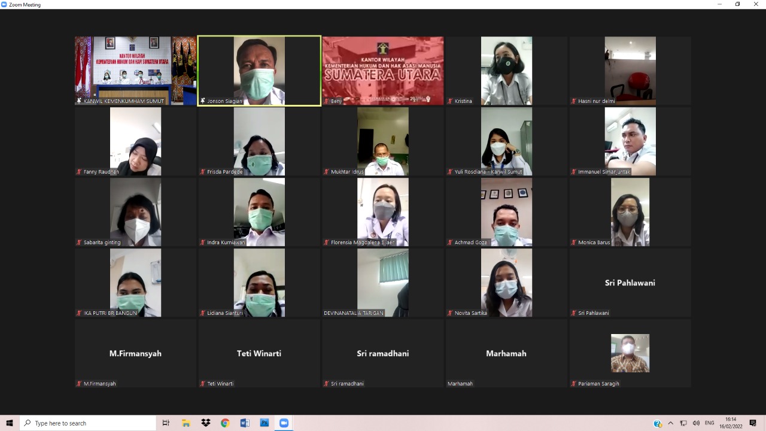This screenshot has height=431, width=766.
Task: Click the volume icon in system tray
Action: tap(696, 423)
